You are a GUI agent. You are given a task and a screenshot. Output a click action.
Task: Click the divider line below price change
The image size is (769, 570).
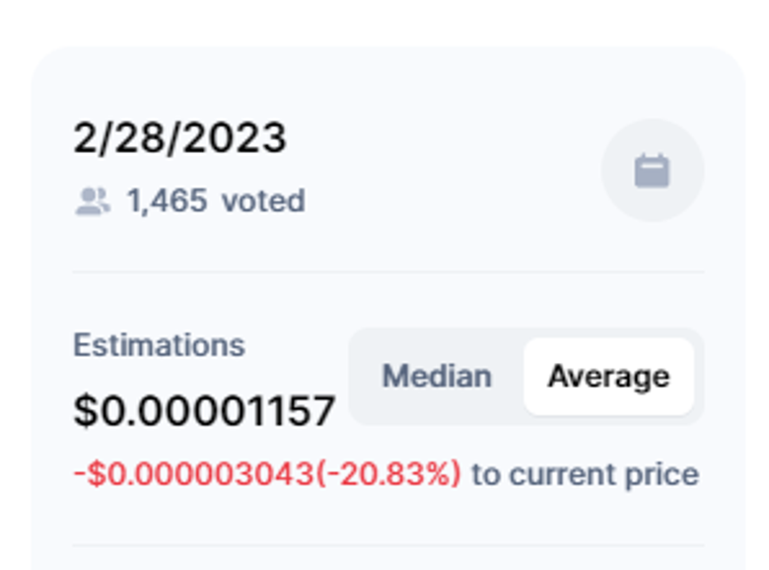(388, 545)
